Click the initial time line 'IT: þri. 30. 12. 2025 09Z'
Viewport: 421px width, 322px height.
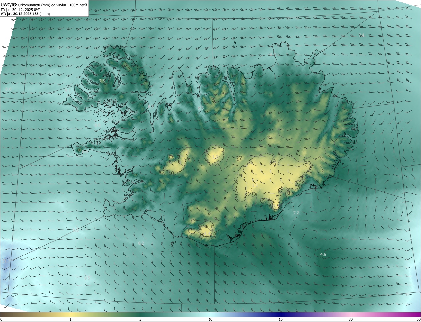(20, 9)
